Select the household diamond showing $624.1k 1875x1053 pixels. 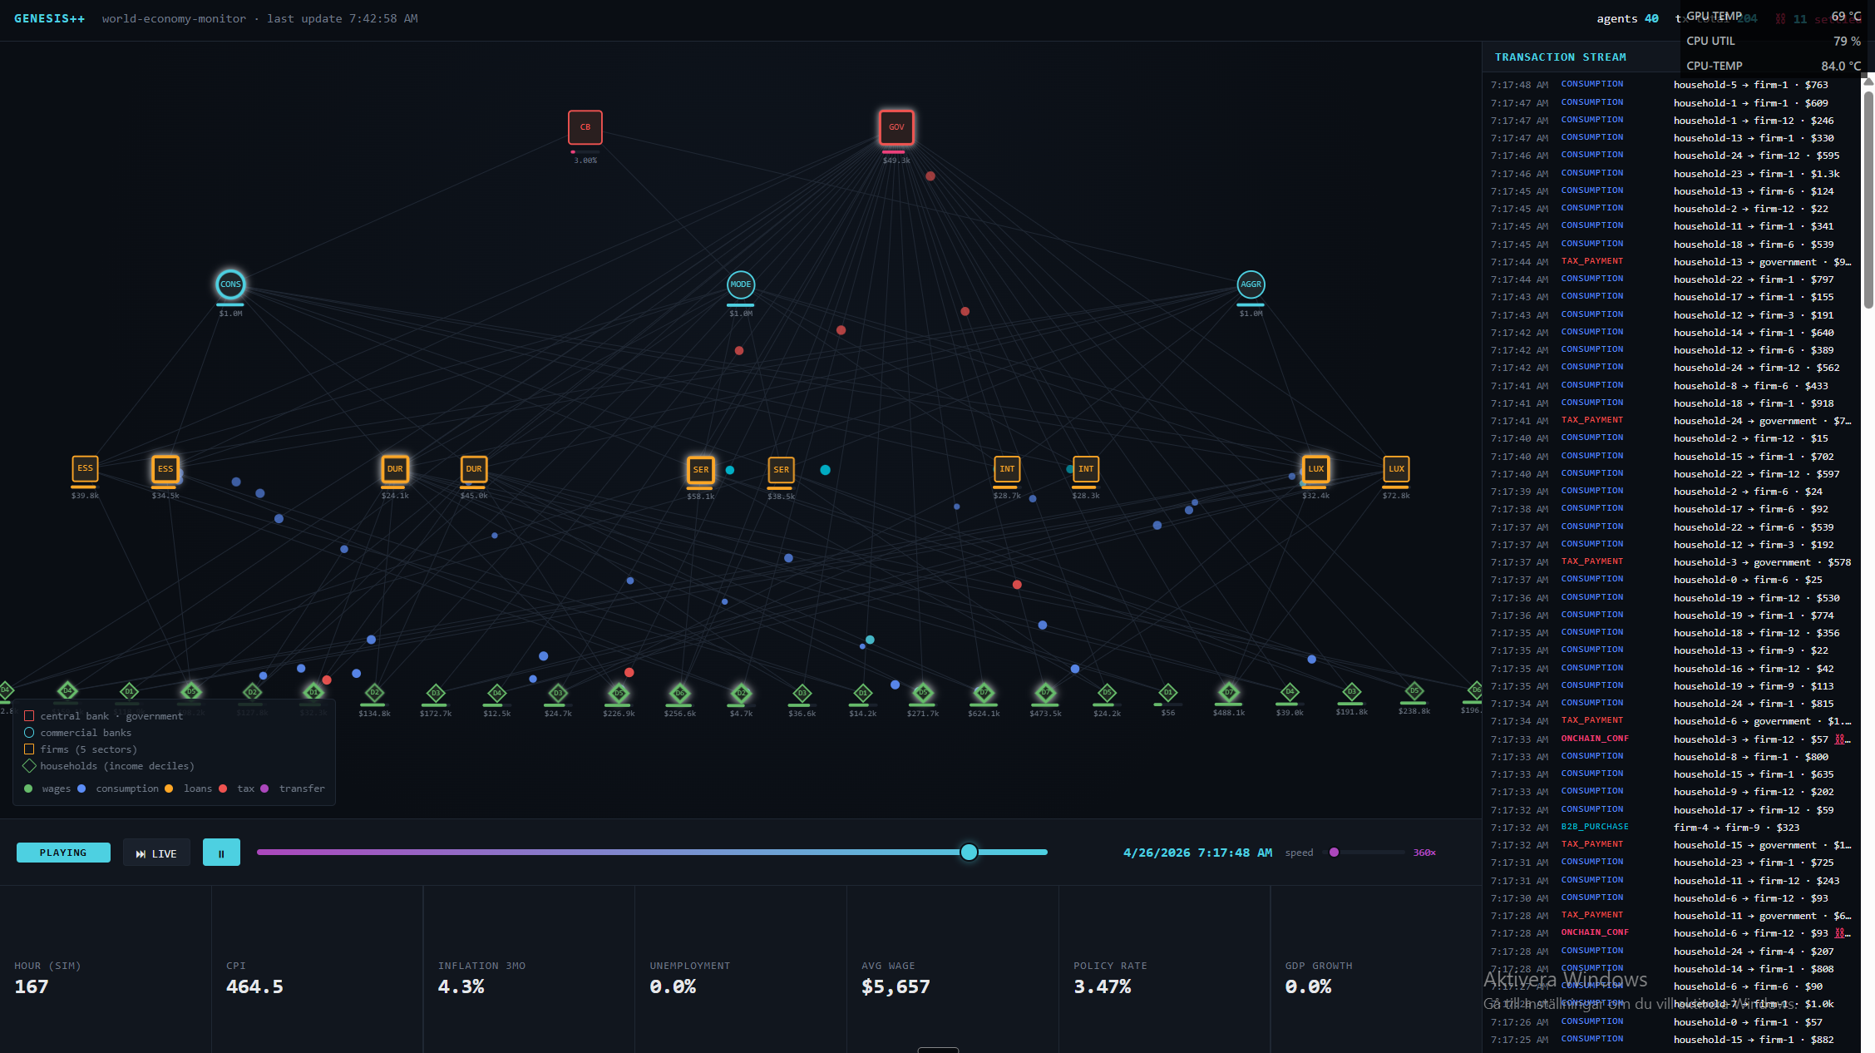(984, 693)
